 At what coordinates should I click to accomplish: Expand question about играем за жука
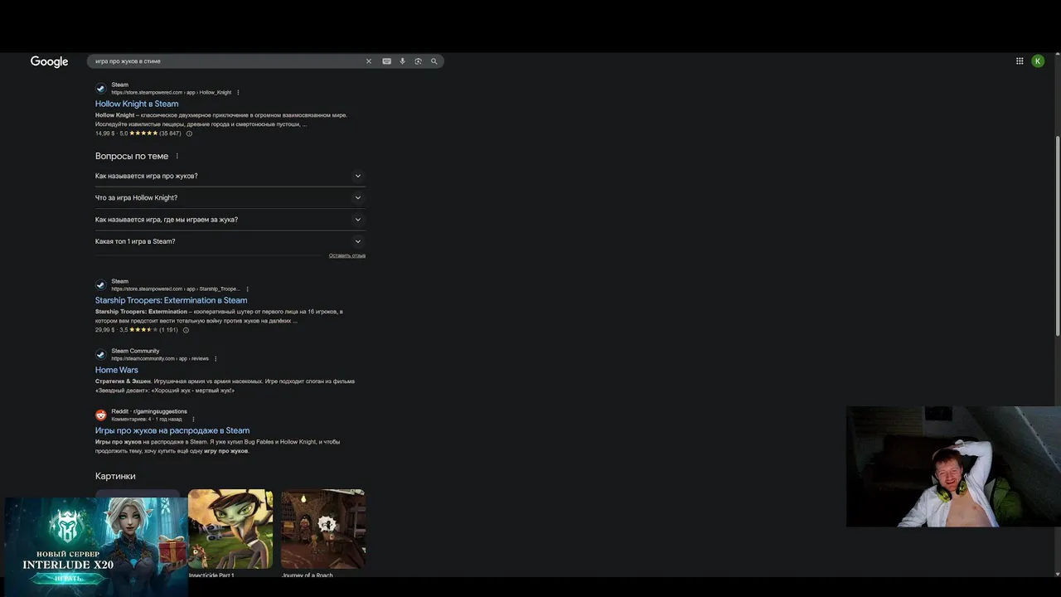coord(230,220)
